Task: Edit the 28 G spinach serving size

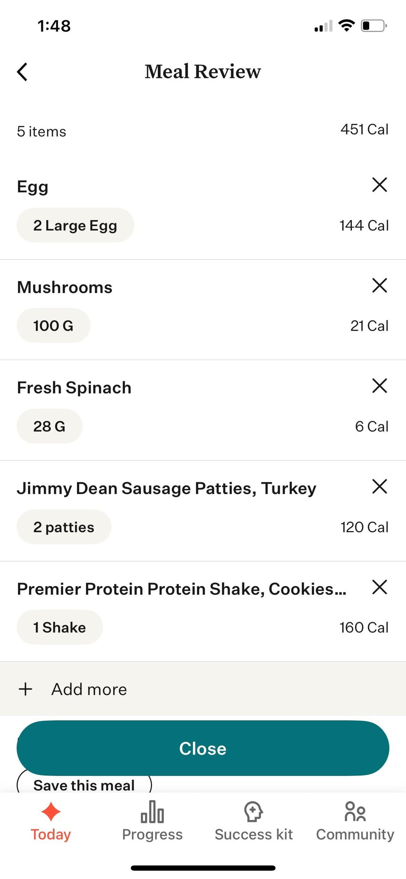Action: tap(49, 426)
